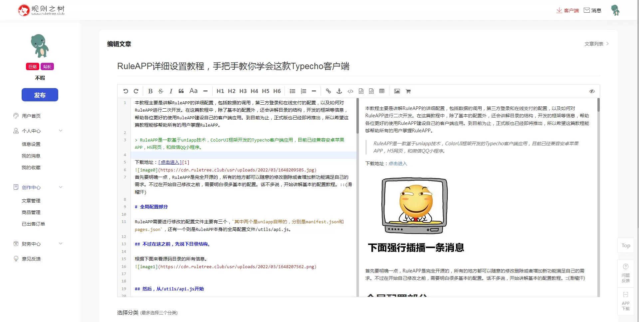Change letter case with Aa tool
The image size is (639, 322).
pyautogui.click(x=193, y=91)
